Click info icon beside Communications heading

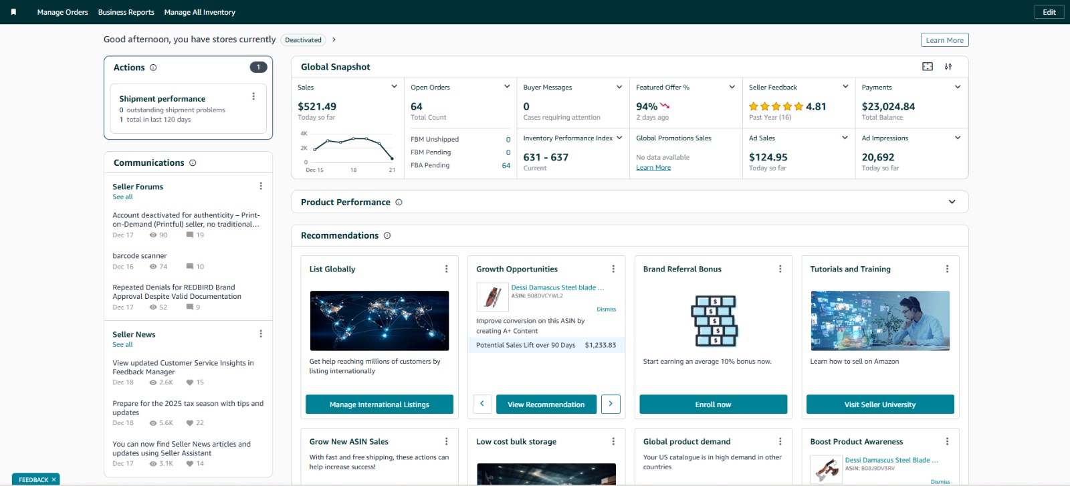pyautogui.click(x=193, y=163)
